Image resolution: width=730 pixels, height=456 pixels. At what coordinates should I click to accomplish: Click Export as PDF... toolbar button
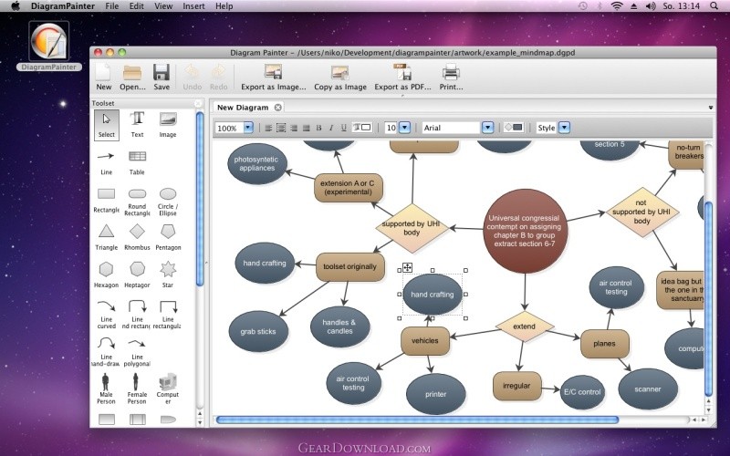(402, 78)
